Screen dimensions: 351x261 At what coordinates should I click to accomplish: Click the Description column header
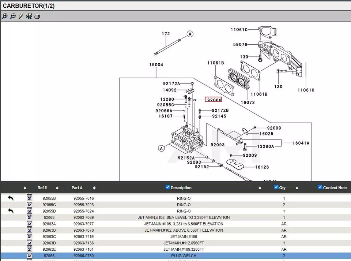181,188
